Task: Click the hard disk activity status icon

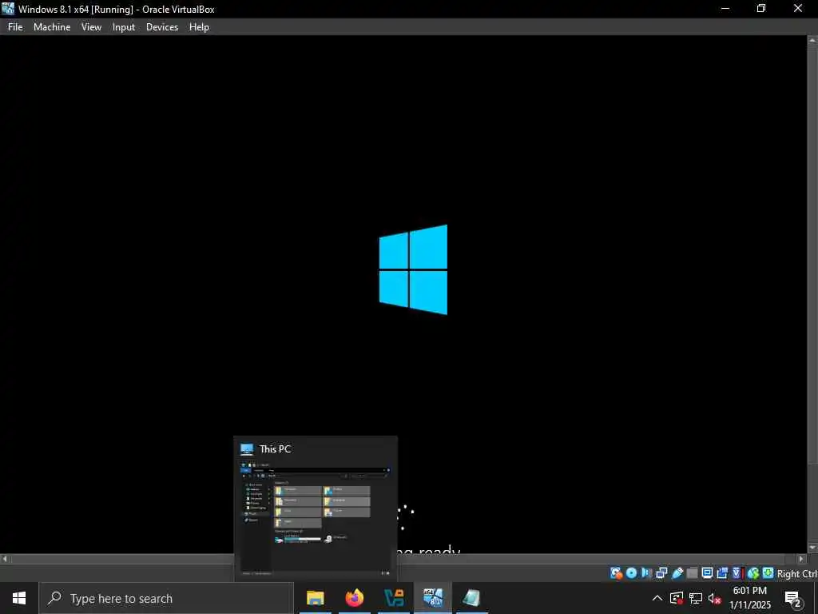Action: [617, 573]
